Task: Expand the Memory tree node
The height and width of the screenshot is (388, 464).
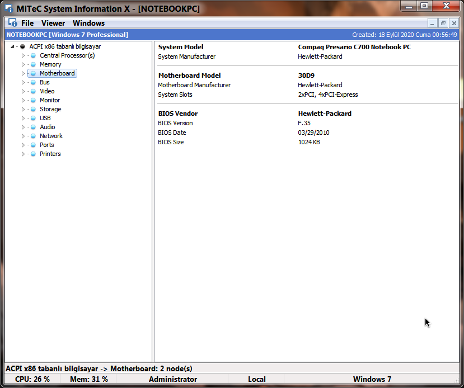Action: click(23, 64)
